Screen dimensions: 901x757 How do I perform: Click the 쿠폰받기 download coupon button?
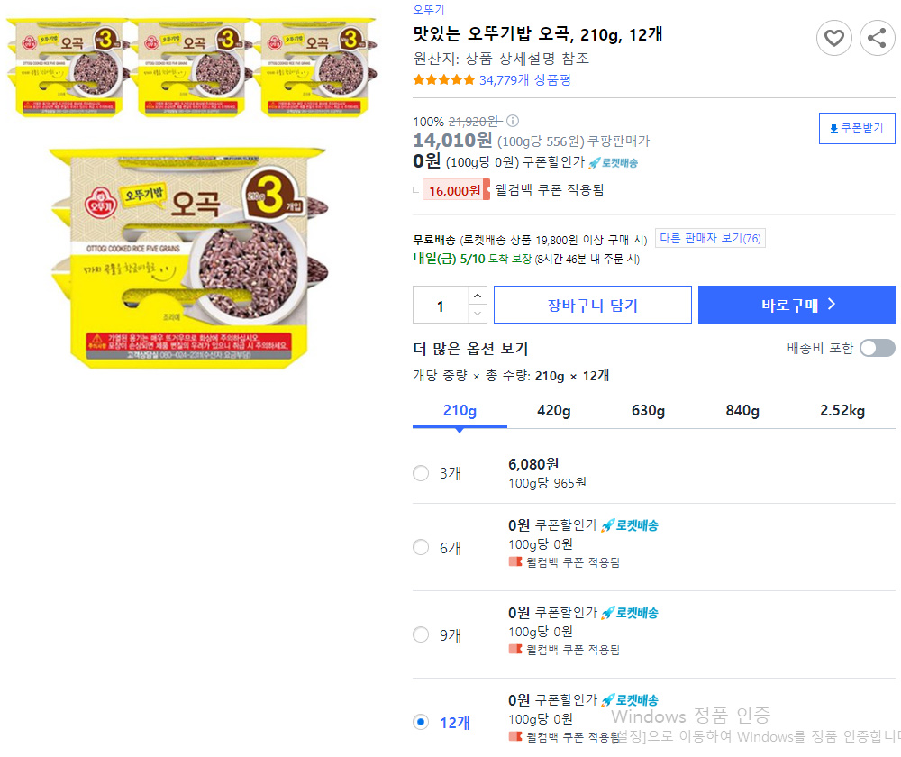(x=857, y=128)
